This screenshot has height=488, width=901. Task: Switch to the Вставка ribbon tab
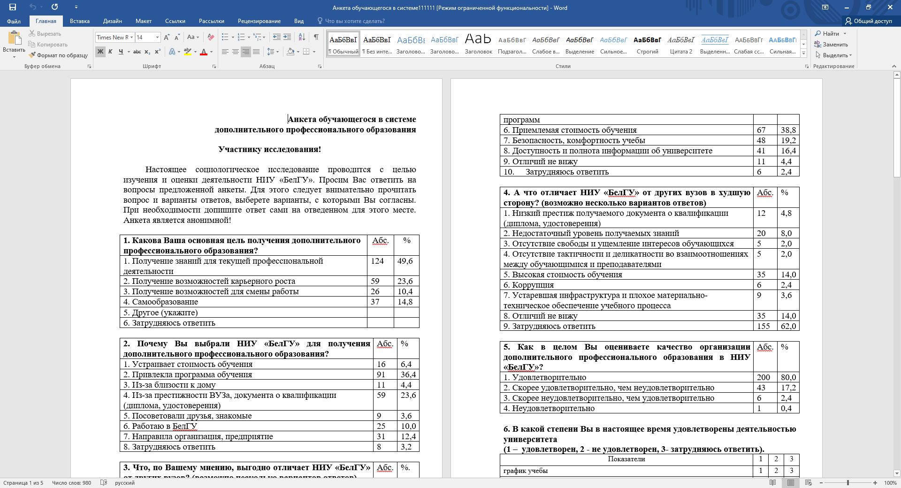coord(80,21)
